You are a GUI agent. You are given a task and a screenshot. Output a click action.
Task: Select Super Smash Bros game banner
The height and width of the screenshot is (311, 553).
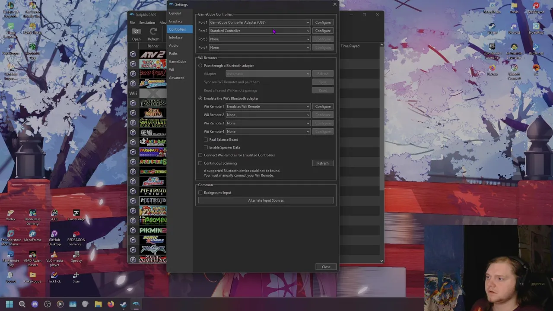pos(153,259)
